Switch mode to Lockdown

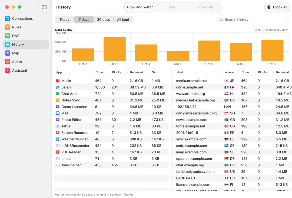tap(205, 7)
